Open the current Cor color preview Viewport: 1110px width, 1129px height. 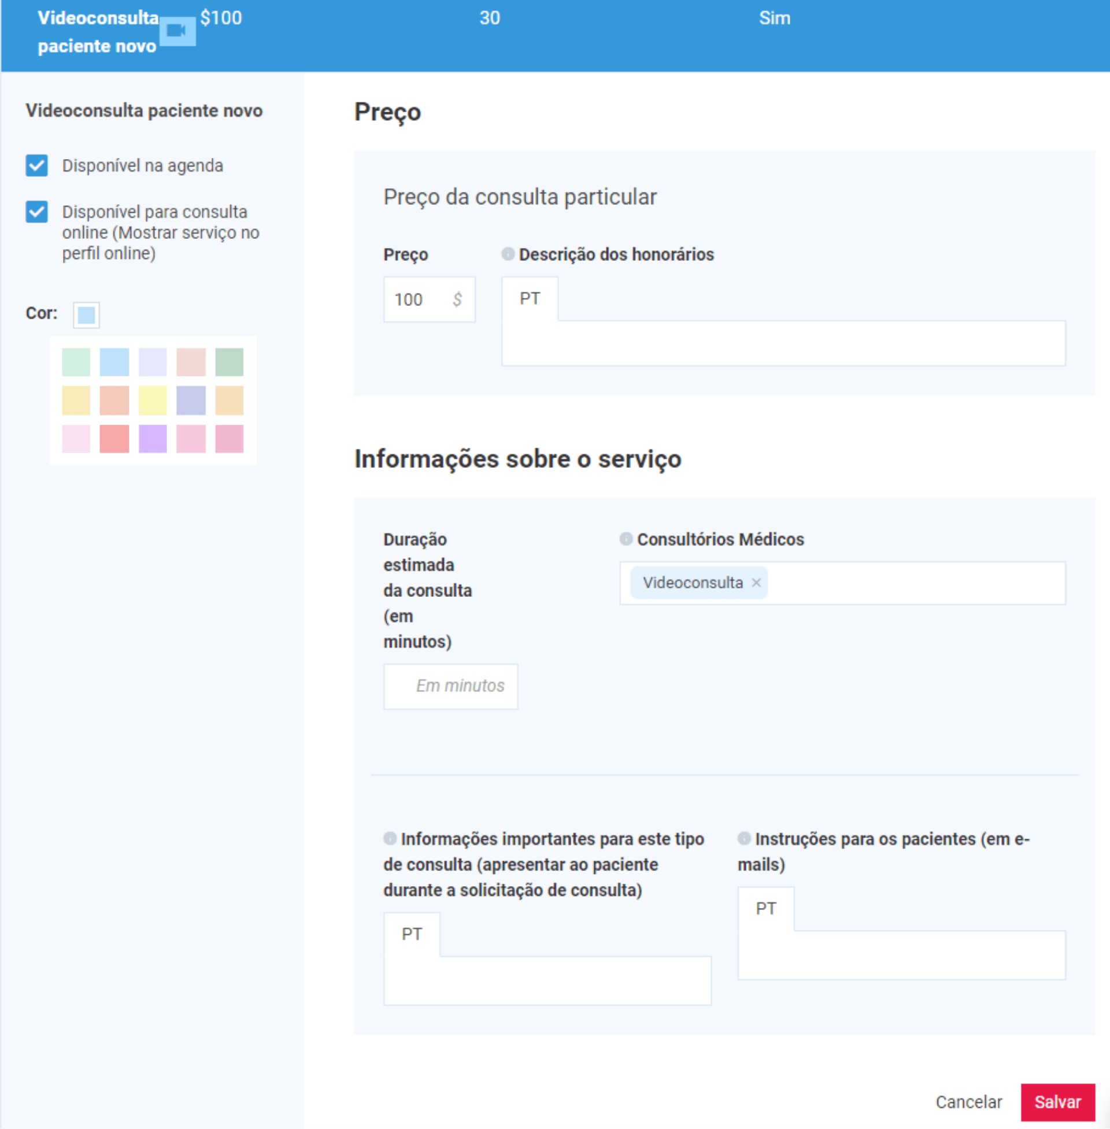coord(86,315)
